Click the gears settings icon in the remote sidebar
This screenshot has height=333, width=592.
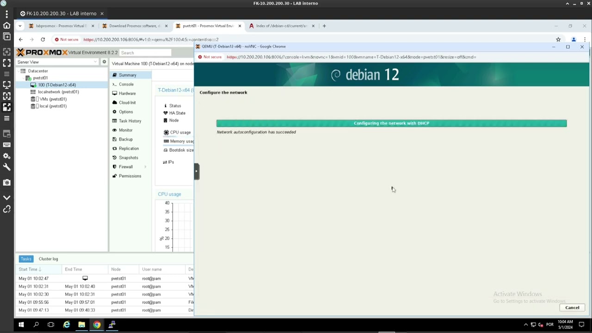coord(6,156)
